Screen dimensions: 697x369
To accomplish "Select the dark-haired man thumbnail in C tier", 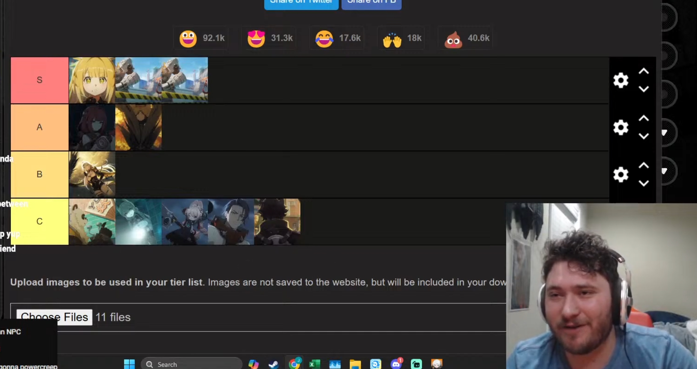I will pyautogui.click(x=231, y=222).
